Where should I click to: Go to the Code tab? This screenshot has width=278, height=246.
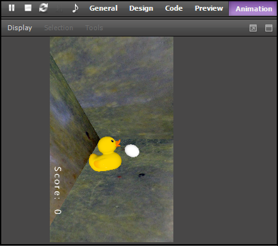click(x=174, y=8)
